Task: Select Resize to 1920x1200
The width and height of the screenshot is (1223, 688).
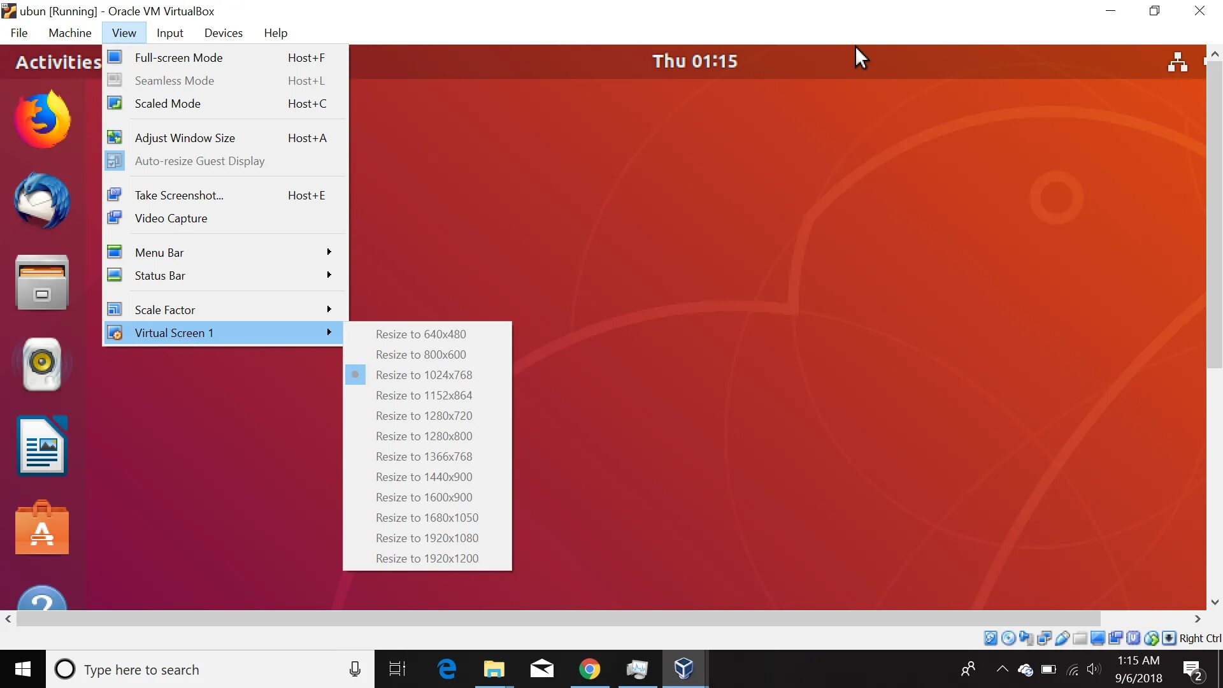Action: coord(427,559)
